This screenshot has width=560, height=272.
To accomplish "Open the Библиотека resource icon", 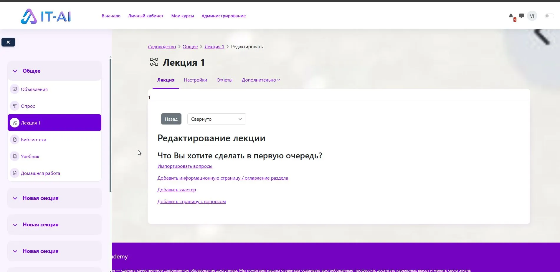I will click(15, 140).
